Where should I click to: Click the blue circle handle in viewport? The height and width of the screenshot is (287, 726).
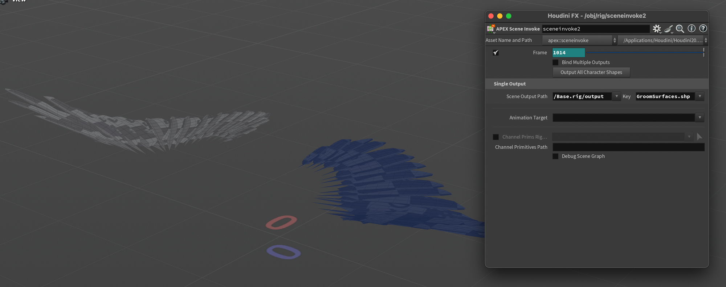click(284, 252)
